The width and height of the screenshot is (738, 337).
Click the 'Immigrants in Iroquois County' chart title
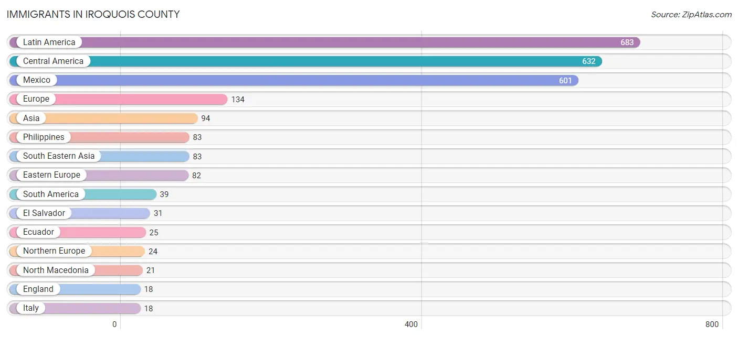coord(93,14)
